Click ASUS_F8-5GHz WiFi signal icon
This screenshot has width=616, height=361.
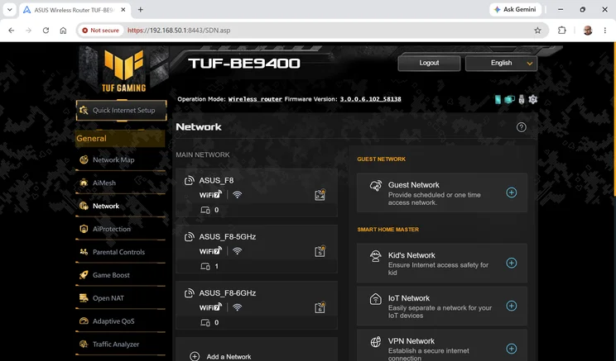237,251
